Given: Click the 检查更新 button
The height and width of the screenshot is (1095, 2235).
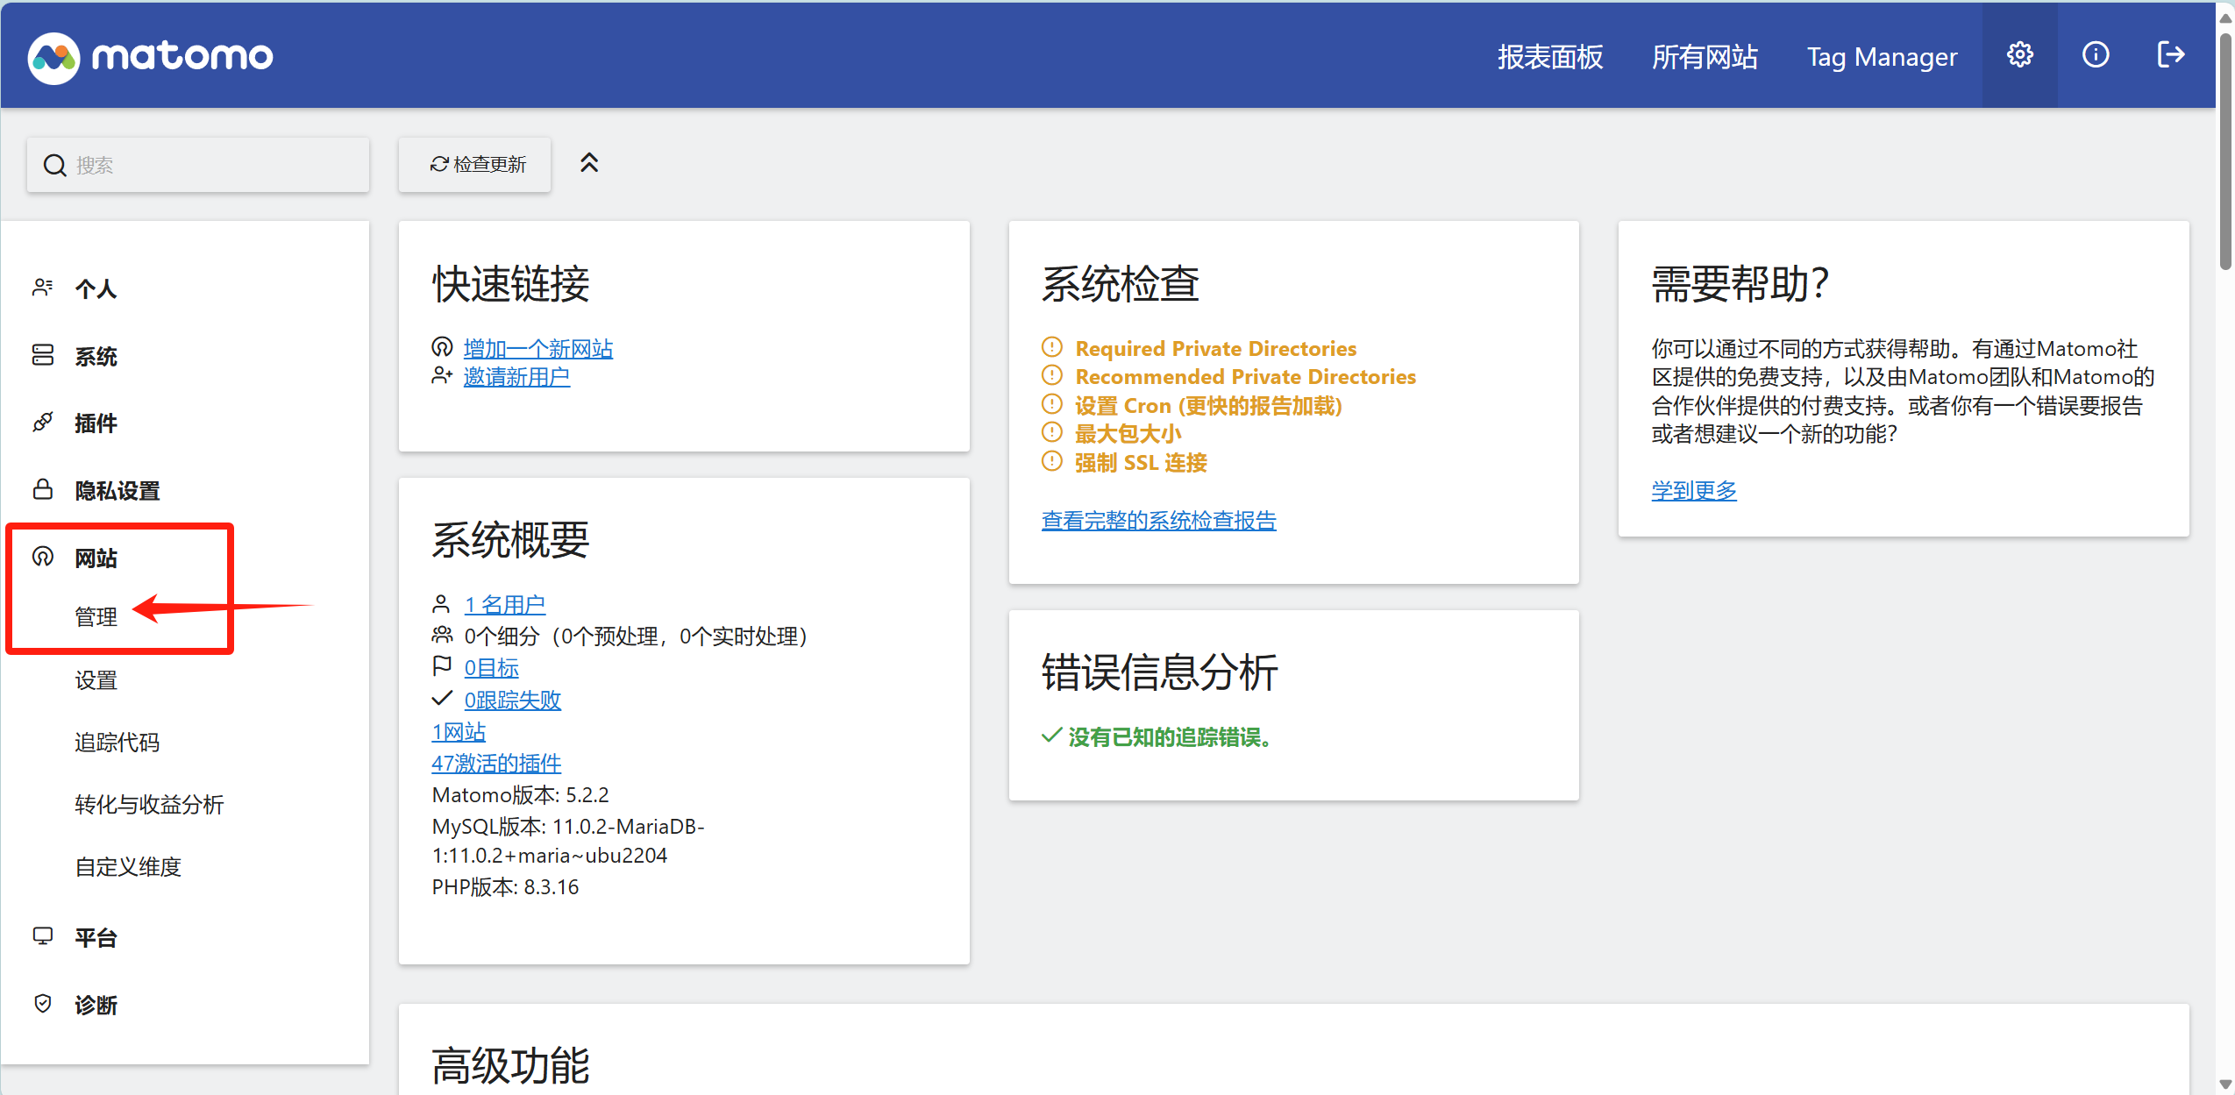Looking at the screenshot, I should tap(475, 165).
